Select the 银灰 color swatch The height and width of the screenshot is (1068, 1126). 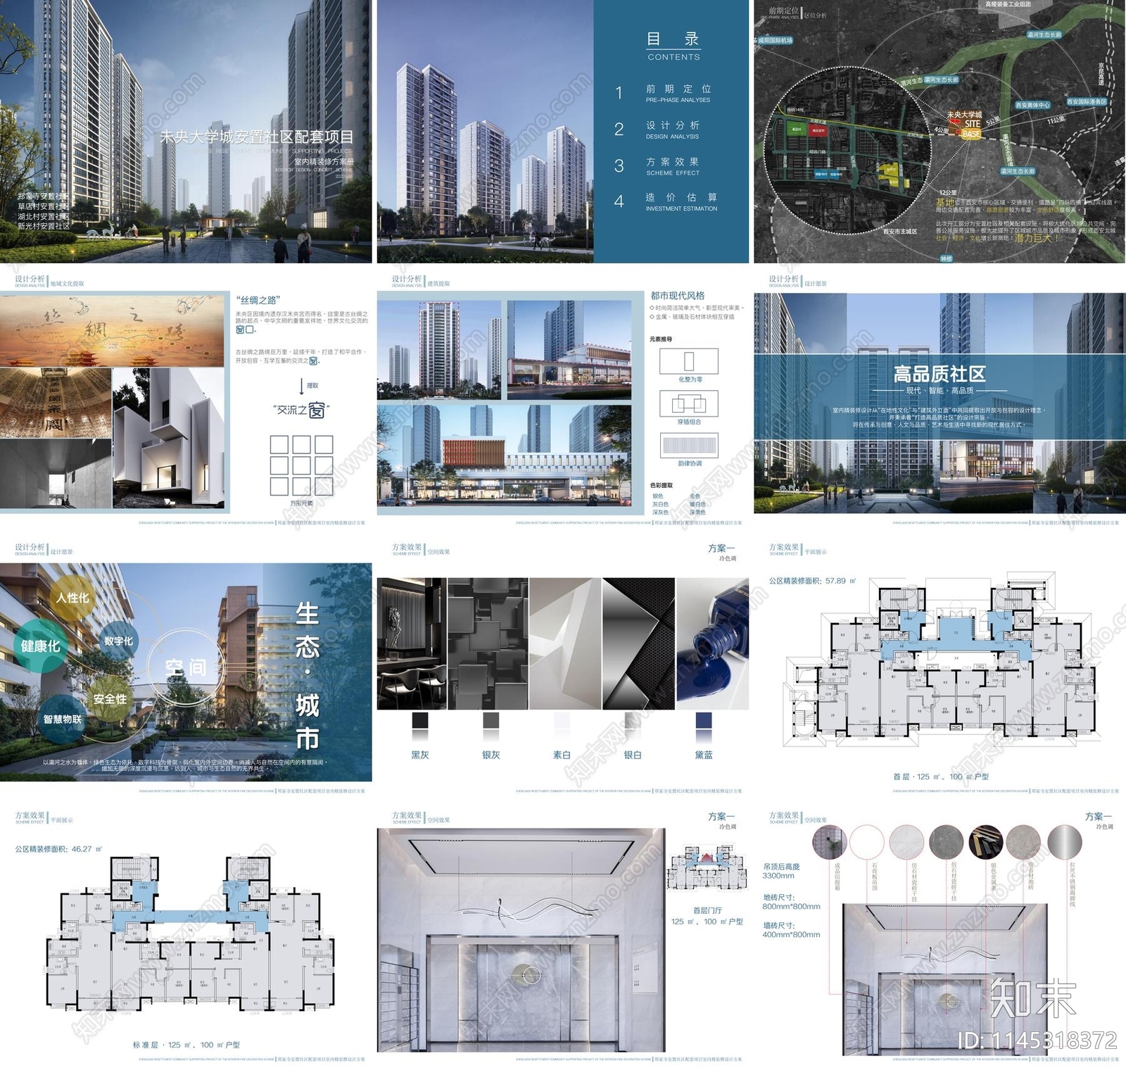[491, 720]
